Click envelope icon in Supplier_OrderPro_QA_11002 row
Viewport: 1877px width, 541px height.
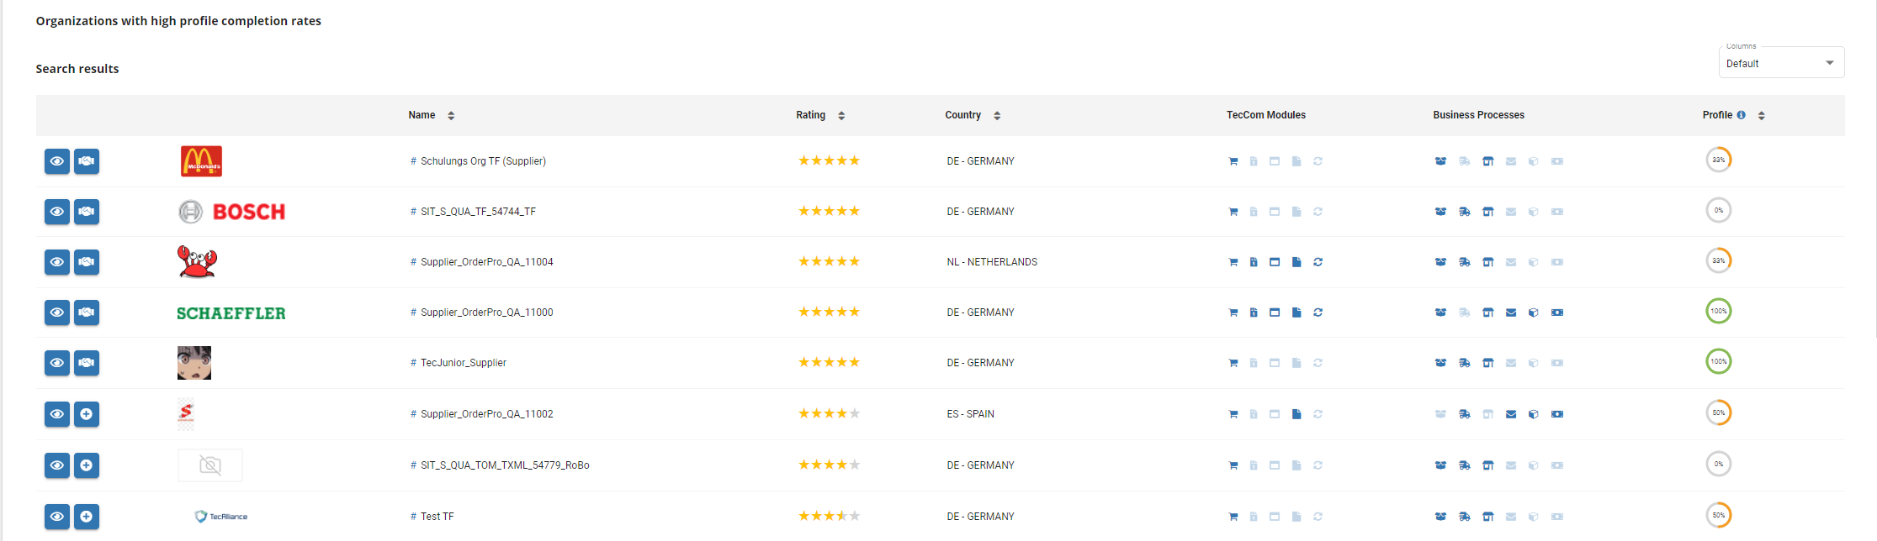click(x=1511, y=414)
